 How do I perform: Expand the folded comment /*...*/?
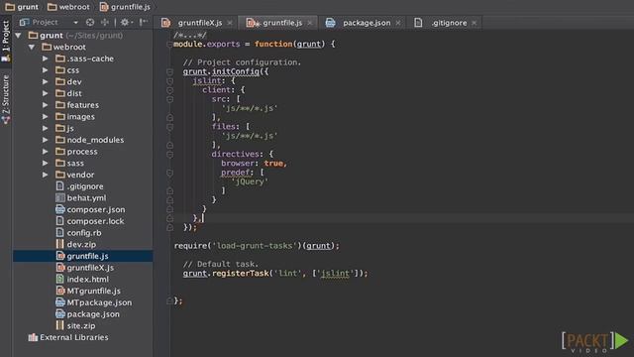click(x=190, y=36)
